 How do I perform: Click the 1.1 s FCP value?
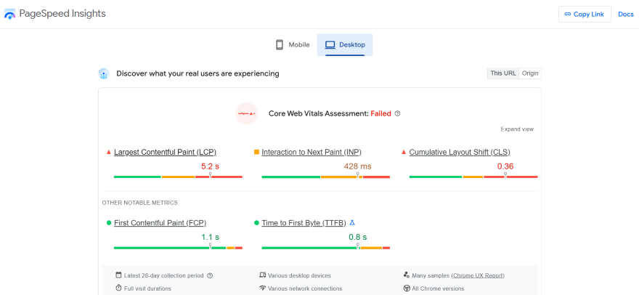pyautogui.click(x=211, y=238)
